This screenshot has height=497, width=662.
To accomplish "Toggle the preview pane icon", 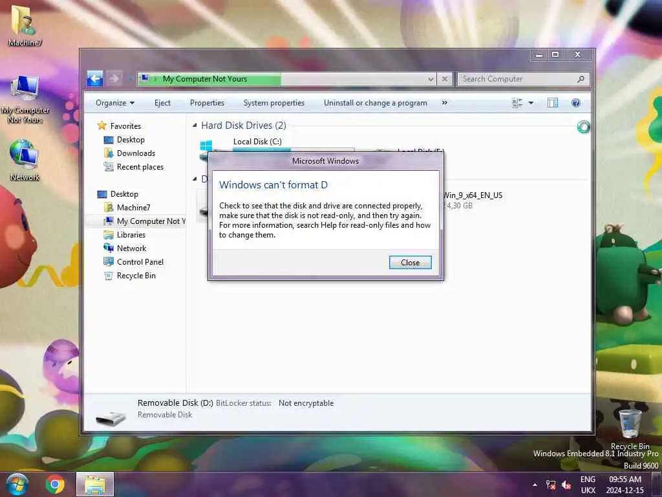I will [x=553, y=103].
